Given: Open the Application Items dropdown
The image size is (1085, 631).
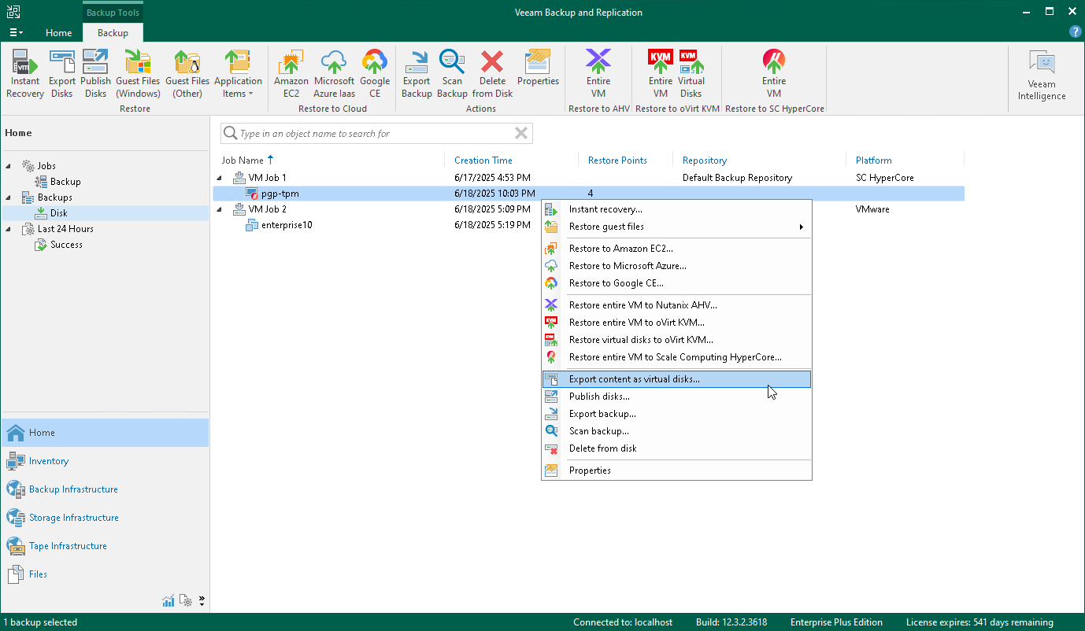Looking at the screenshot, I should tap(238, 75).
